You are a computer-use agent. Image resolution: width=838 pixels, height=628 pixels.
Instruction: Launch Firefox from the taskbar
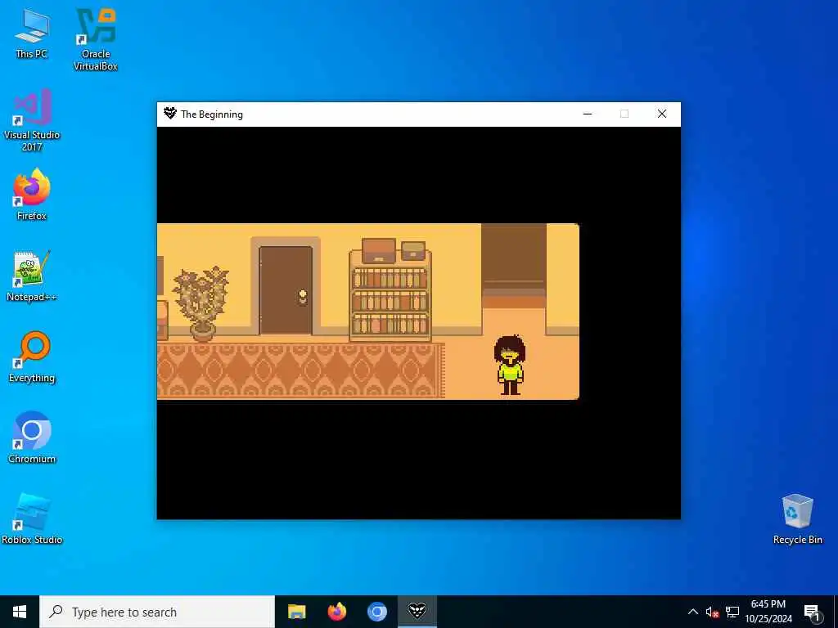(336, 612)
